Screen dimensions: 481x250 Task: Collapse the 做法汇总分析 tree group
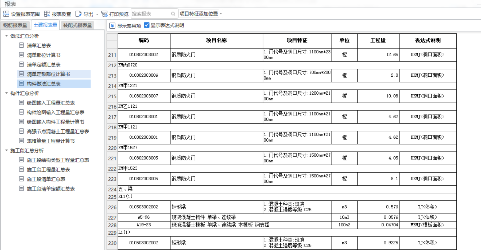coord(6,36)
